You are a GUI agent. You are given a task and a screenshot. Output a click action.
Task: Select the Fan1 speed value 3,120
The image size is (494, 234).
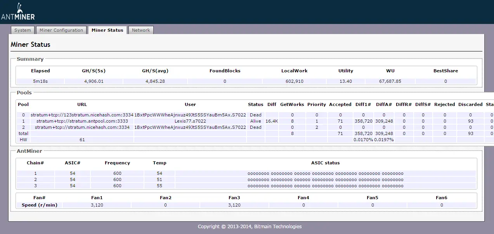(x=97, y=205)
